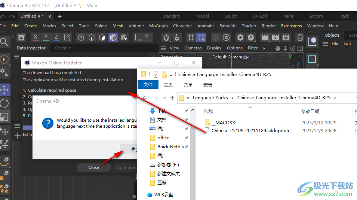The height and width of the screenshot is (200, 357).
Task: Click the Reset PSR icon in top toolbar
Action: [21, 37]
